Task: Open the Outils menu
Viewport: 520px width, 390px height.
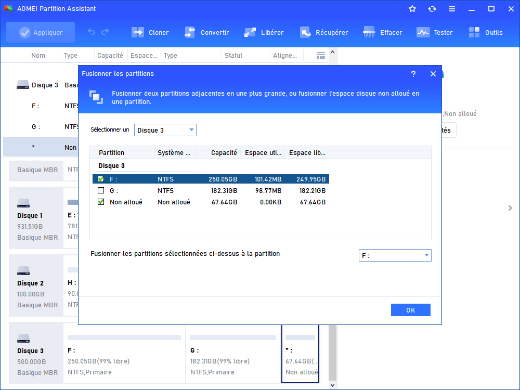Action: 486,32
